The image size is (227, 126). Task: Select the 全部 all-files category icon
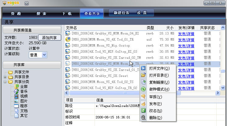pyautogui.click(x=16, y=86)
